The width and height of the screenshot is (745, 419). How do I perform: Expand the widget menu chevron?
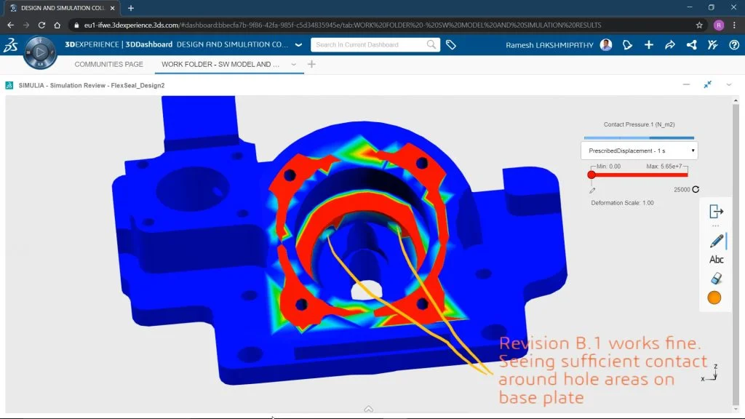click(x=729, y=85)
